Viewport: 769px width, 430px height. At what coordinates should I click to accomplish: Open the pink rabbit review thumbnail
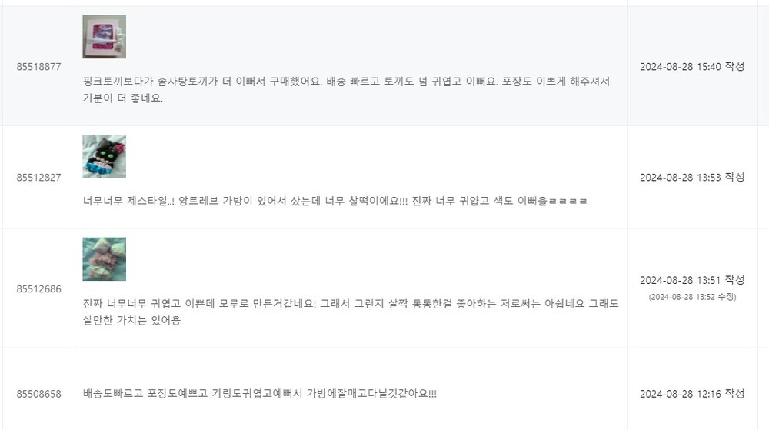[104, 37]
